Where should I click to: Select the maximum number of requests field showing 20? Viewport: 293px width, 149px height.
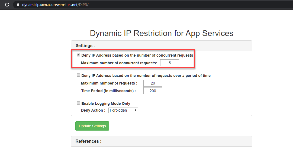click(x=153, y=83)
